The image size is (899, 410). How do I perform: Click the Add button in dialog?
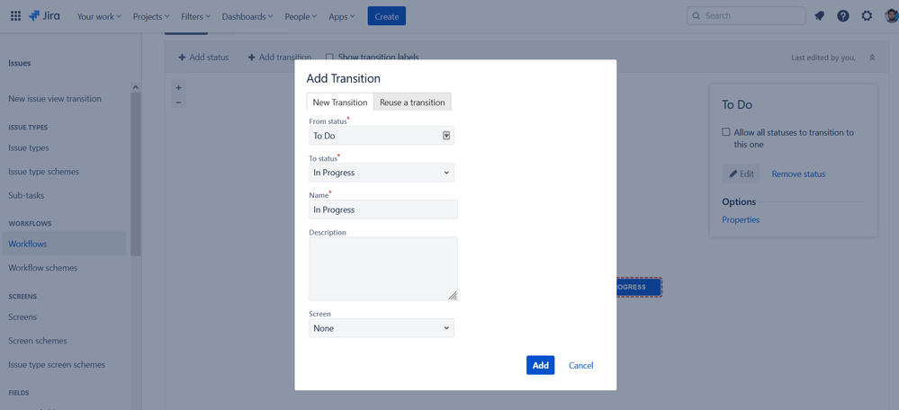[x=540, y=365]
